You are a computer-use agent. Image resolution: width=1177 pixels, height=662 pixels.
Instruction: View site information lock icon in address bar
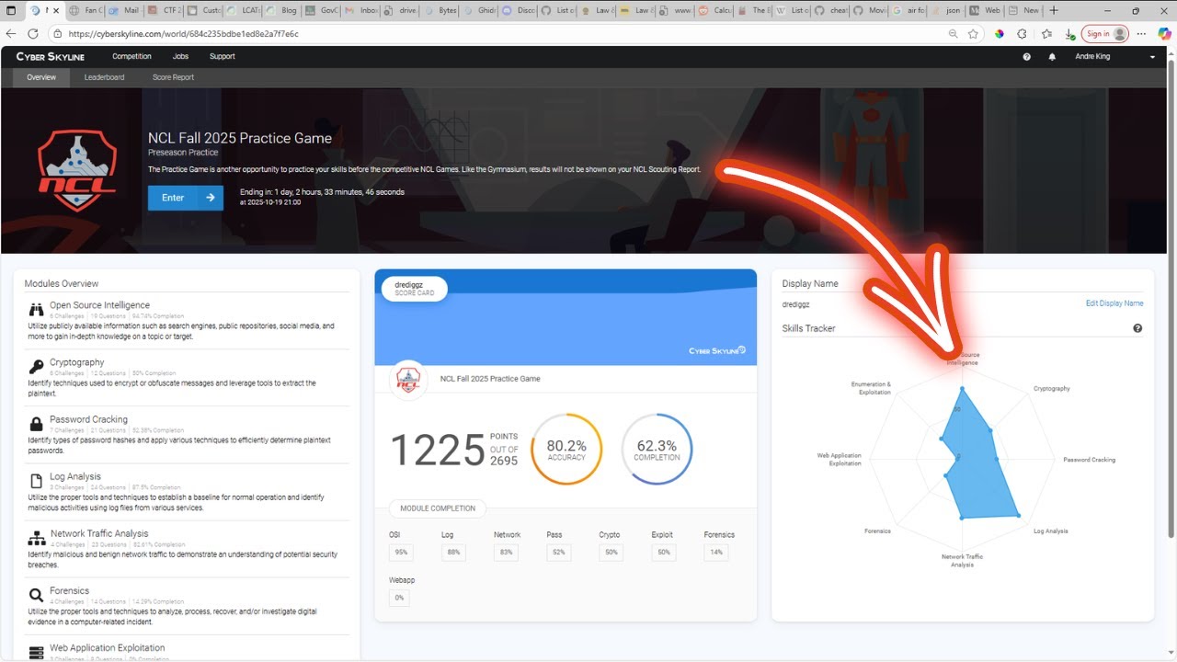coord(58,34)
